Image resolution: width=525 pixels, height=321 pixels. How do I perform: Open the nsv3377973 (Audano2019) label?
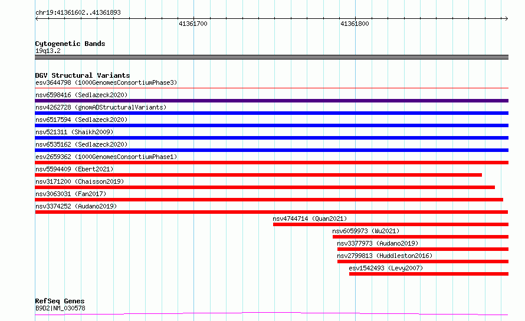tap(378, 243)
